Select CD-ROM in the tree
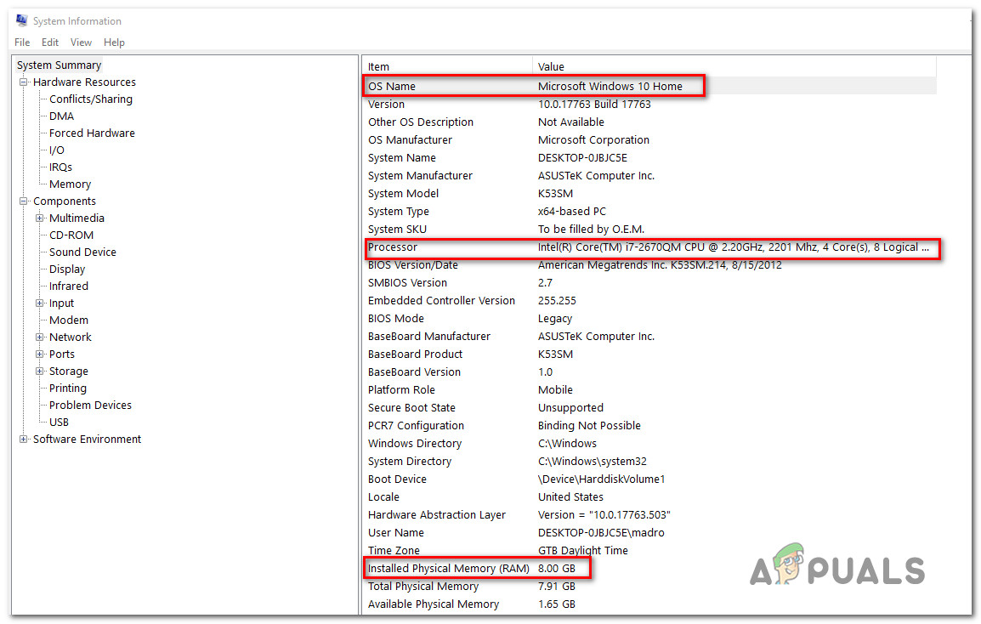 [71, 235]
